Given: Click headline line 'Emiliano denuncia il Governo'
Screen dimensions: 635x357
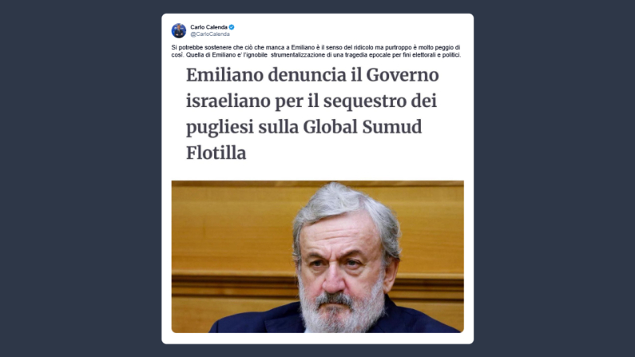Looking at the screenshot, I should [x=312, y=75].
